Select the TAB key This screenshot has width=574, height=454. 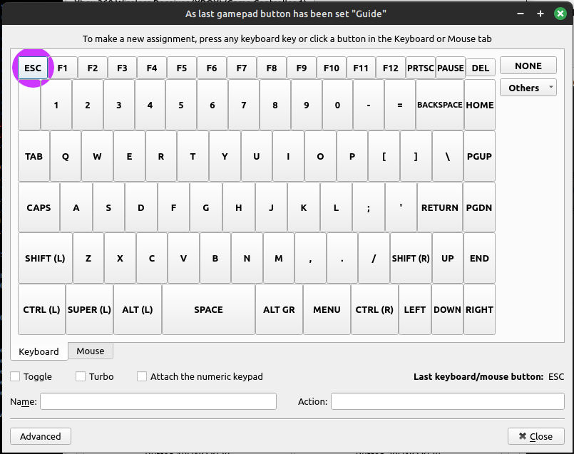point(34,156)
